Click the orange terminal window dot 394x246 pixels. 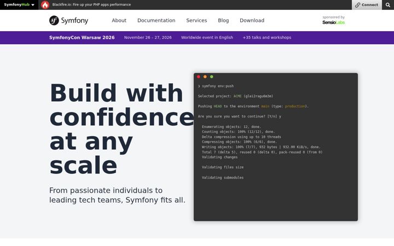[205, 77]
